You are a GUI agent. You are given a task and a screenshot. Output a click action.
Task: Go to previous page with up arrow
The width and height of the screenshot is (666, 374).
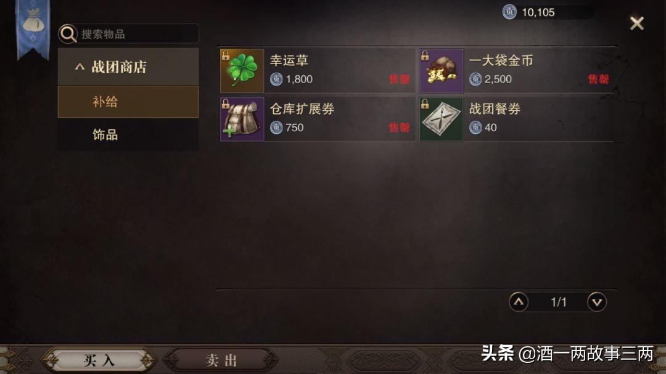pyautogui.click(x=519, y=302)
